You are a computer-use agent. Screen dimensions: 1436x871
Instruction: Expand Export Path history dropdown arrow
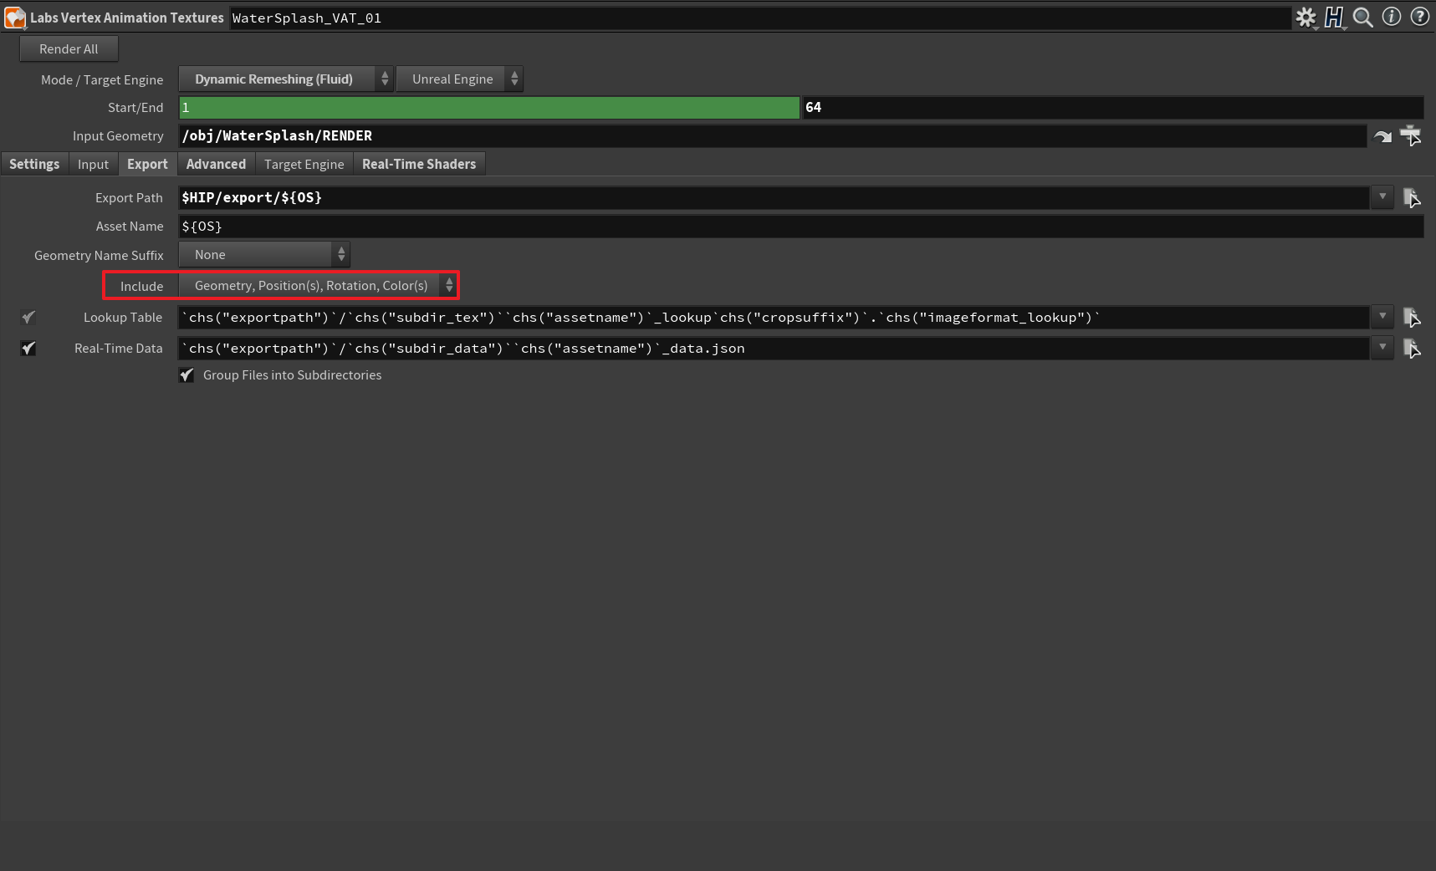1382,197
